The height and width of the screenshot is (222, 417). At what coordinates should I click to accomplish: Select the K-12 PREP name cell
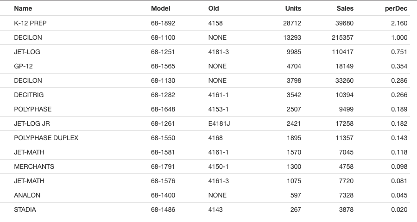pyautogui.click(x=30, y=23)
